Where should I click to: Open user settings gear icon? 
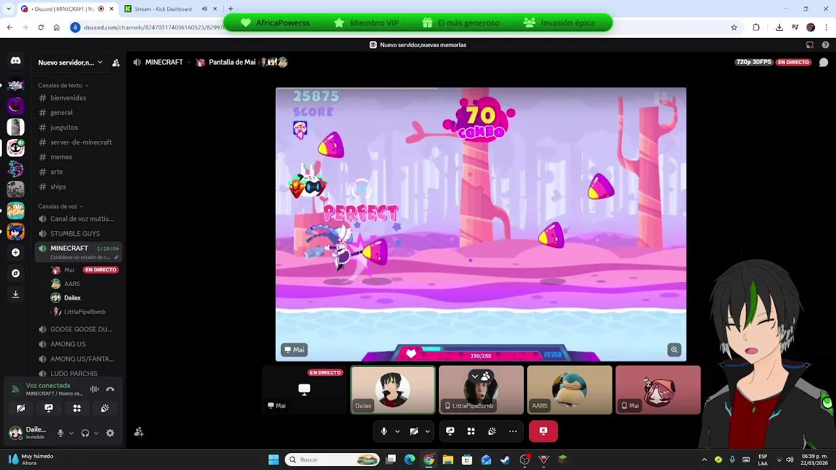110,433
